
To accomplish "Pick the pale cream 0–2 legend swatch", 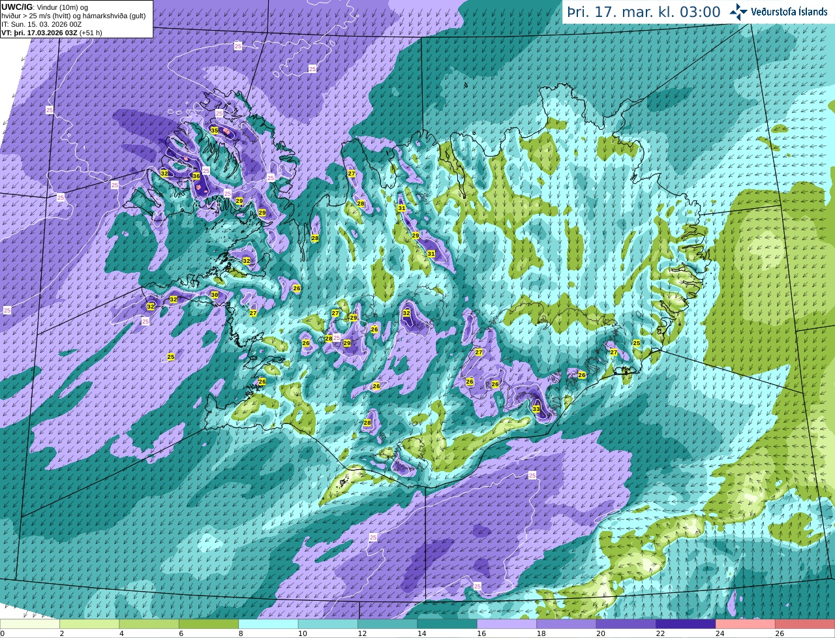I will point(30,624).
